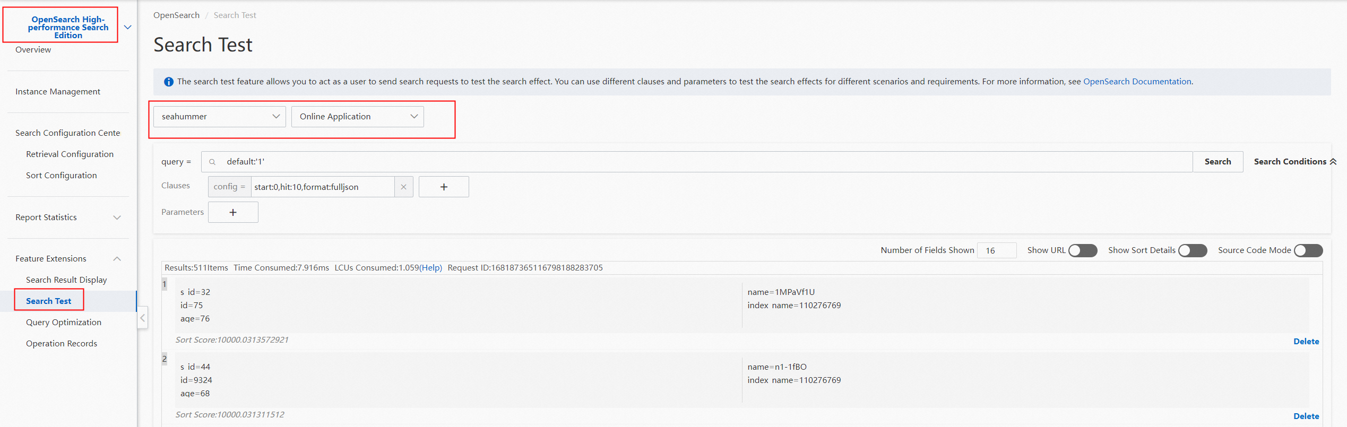Click the 'Sort Score:10000.031311512' text
Screen dimensions: 1347x427
[x=230, y=415]
